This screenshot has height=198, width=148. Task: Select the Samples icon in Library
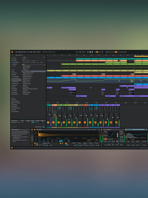click(x=12, y=89)
